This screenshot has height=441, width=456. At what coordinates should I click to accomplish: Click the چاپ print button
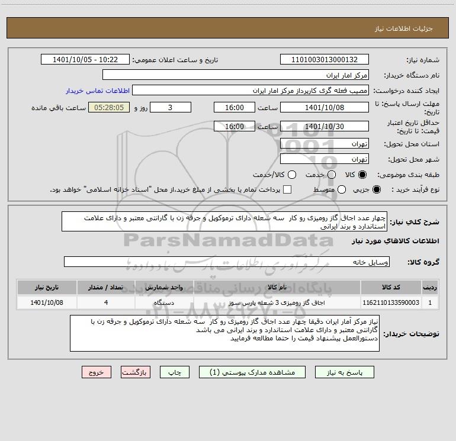(x=175, y=372)
